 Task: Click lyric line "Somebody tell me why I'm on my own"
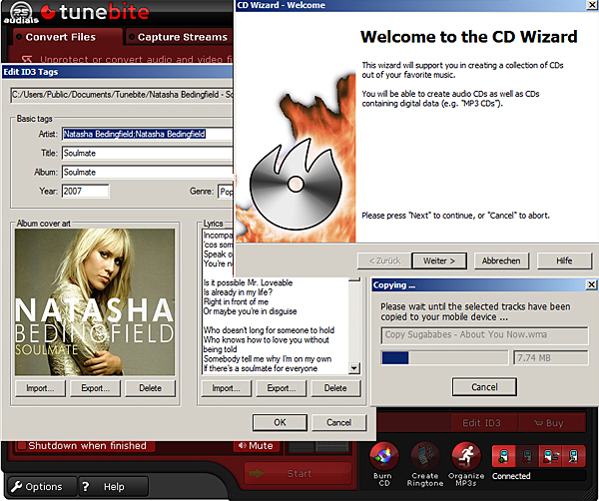click(x=268, y=359)
